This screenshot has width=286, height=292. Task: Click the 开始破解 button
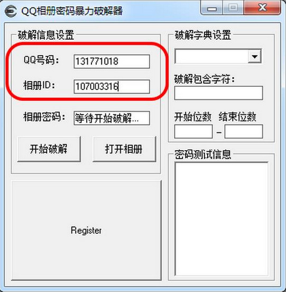(49, 149)
